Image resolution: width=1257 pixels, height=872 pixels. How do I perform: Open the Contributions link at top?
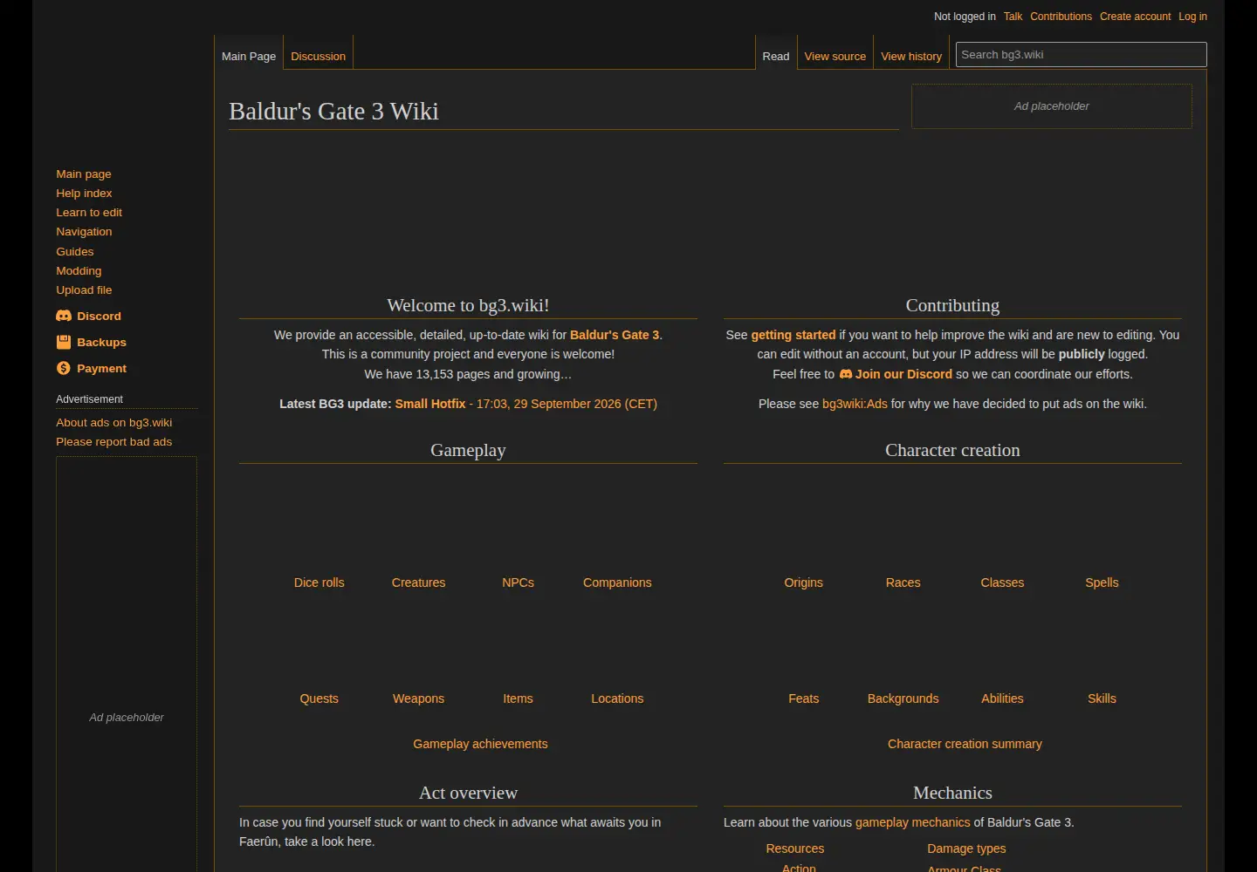pyautogui.click(x=1061, y=17)
